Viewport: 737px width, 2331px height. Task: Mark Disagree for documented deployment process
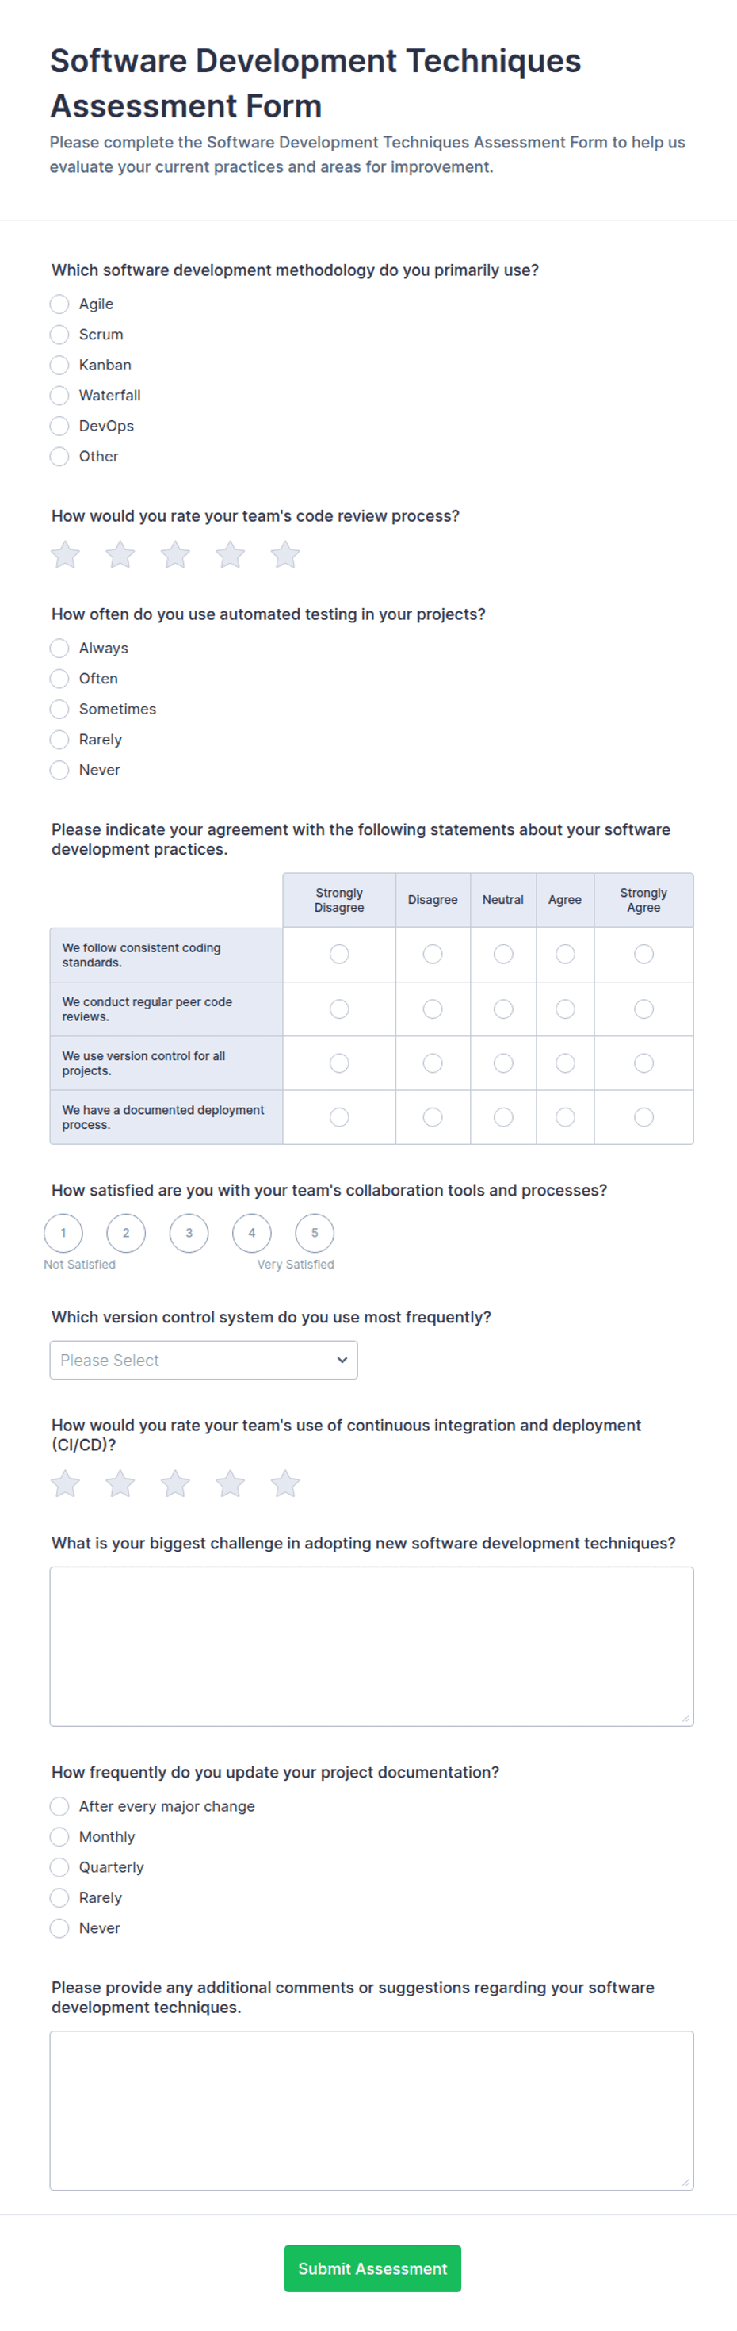(433, 1116)
